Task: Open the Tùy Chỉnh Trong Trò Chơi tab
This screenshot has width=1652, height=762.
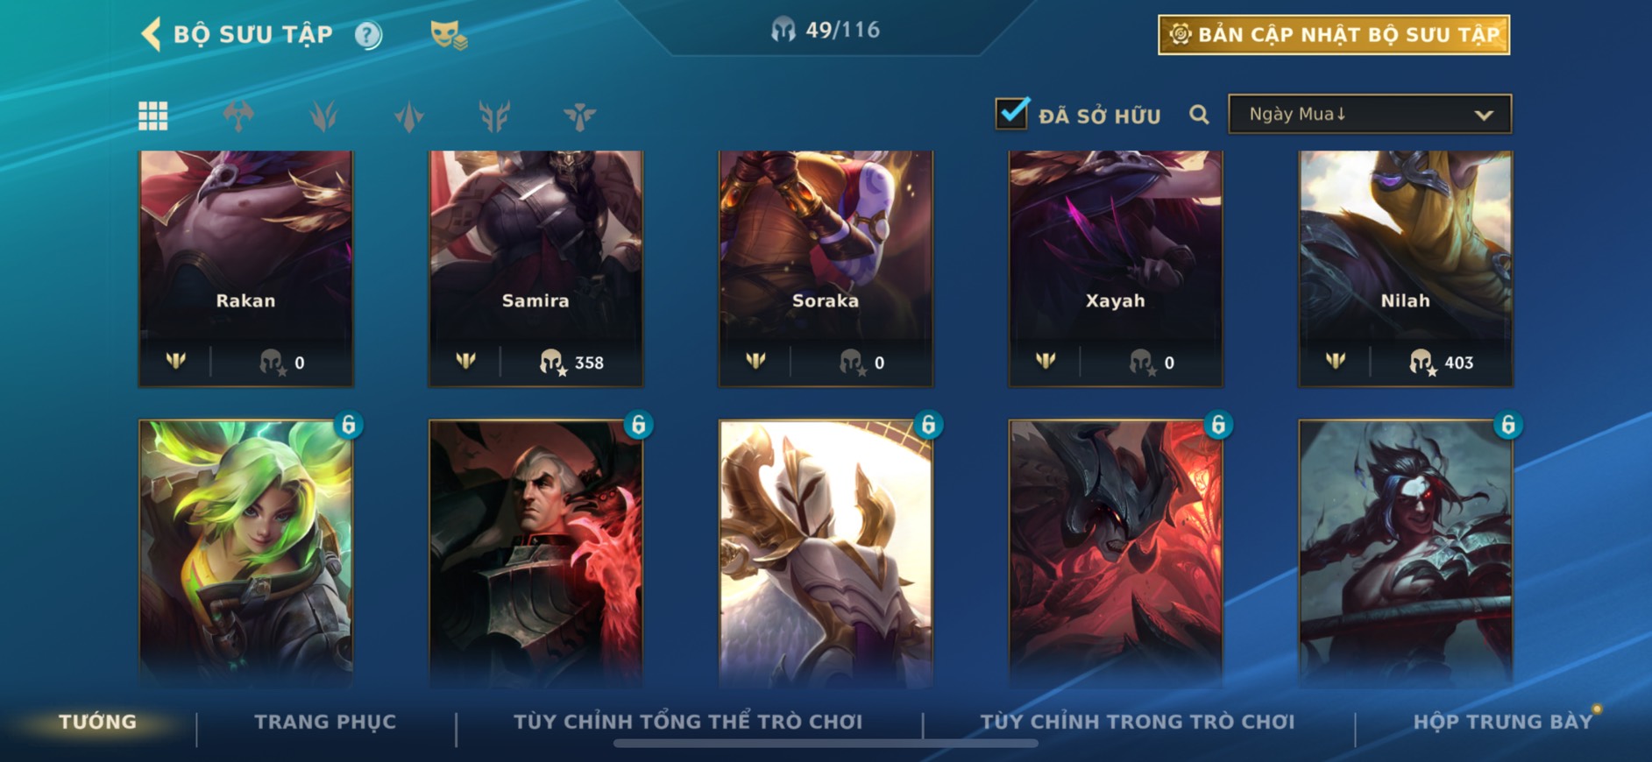Action: pos(1137,722)
